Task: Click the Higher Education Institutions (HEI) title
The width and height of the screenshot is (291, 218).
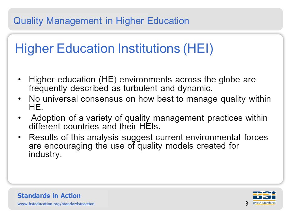Action: tap(114, 48)
